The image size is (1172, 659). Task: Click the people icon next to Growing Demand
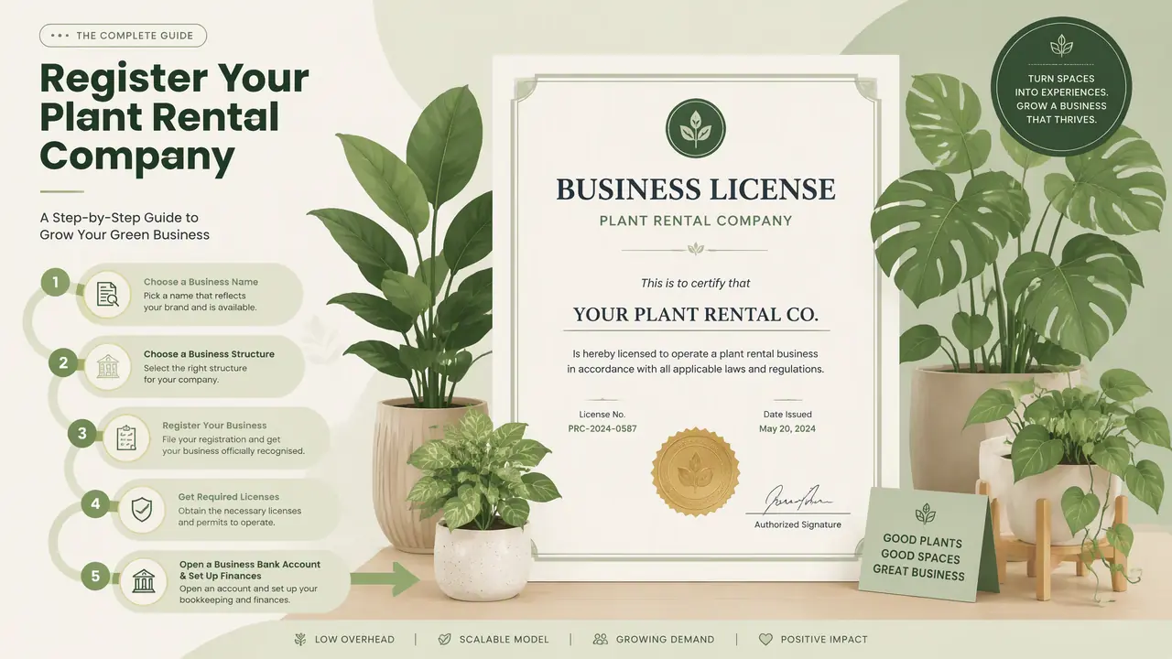click(601, 639)
